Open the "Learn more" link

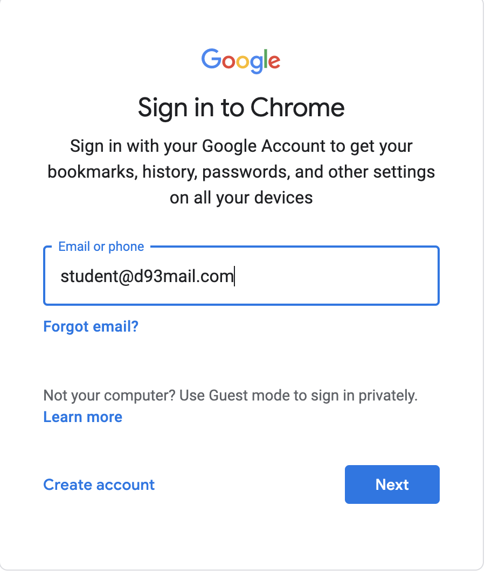[83, 417]
